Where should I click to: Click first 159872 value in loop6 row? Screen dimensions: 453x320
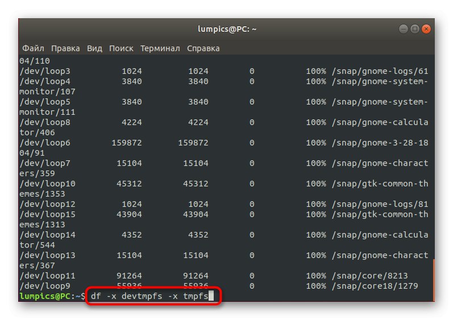coord(127,143)
